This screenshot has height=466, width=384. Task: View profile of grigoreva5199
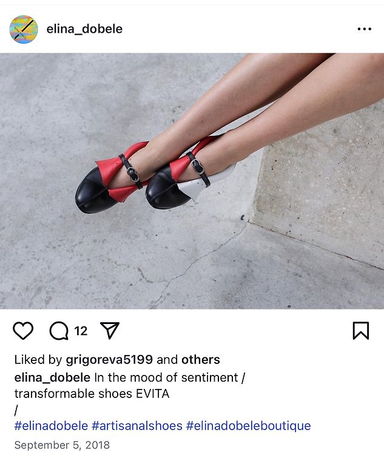(x=109, y=360)
